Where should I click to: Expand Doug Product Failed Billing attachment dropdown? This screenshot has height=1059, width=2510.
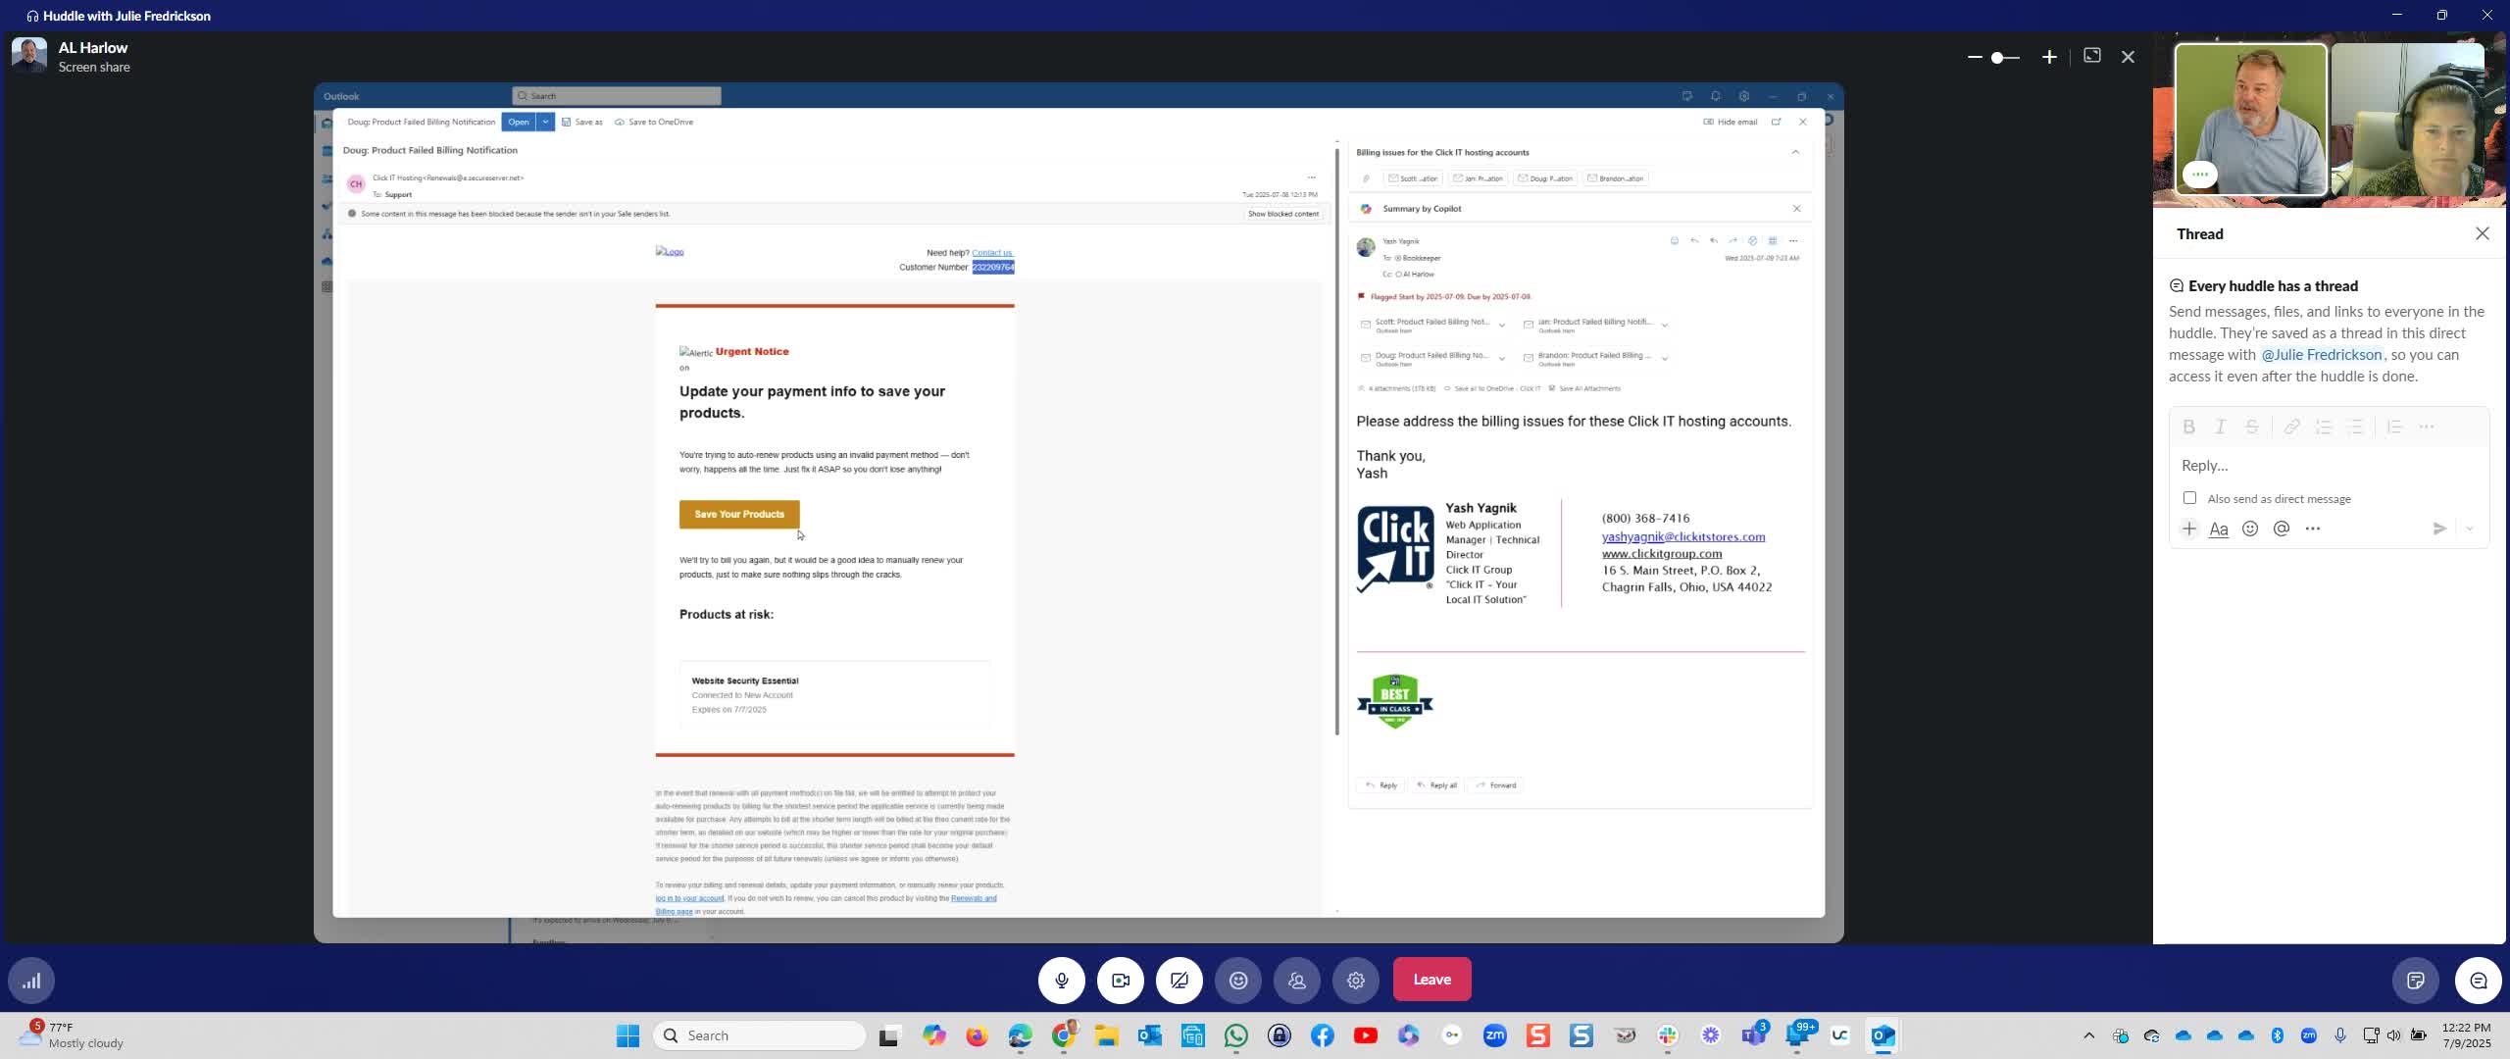(1502, 358)
